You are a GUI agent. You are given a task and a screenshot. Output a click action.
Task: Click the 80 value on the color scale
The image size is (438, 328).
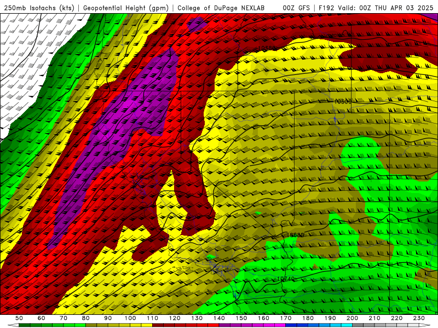86,318
